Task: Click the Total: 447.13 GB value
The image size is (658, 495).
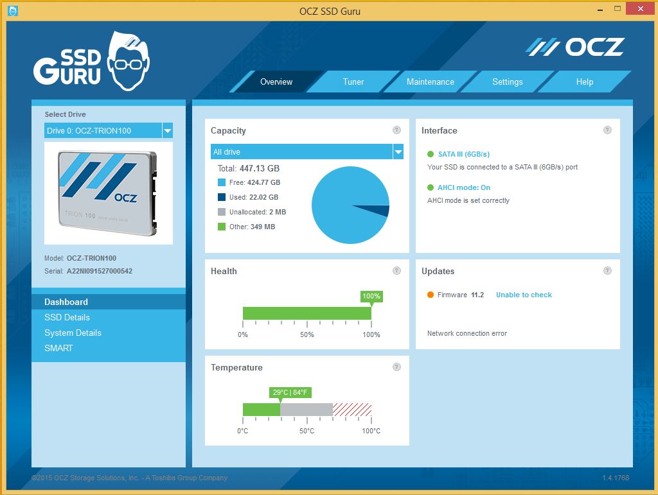Action: pos(249,168)
